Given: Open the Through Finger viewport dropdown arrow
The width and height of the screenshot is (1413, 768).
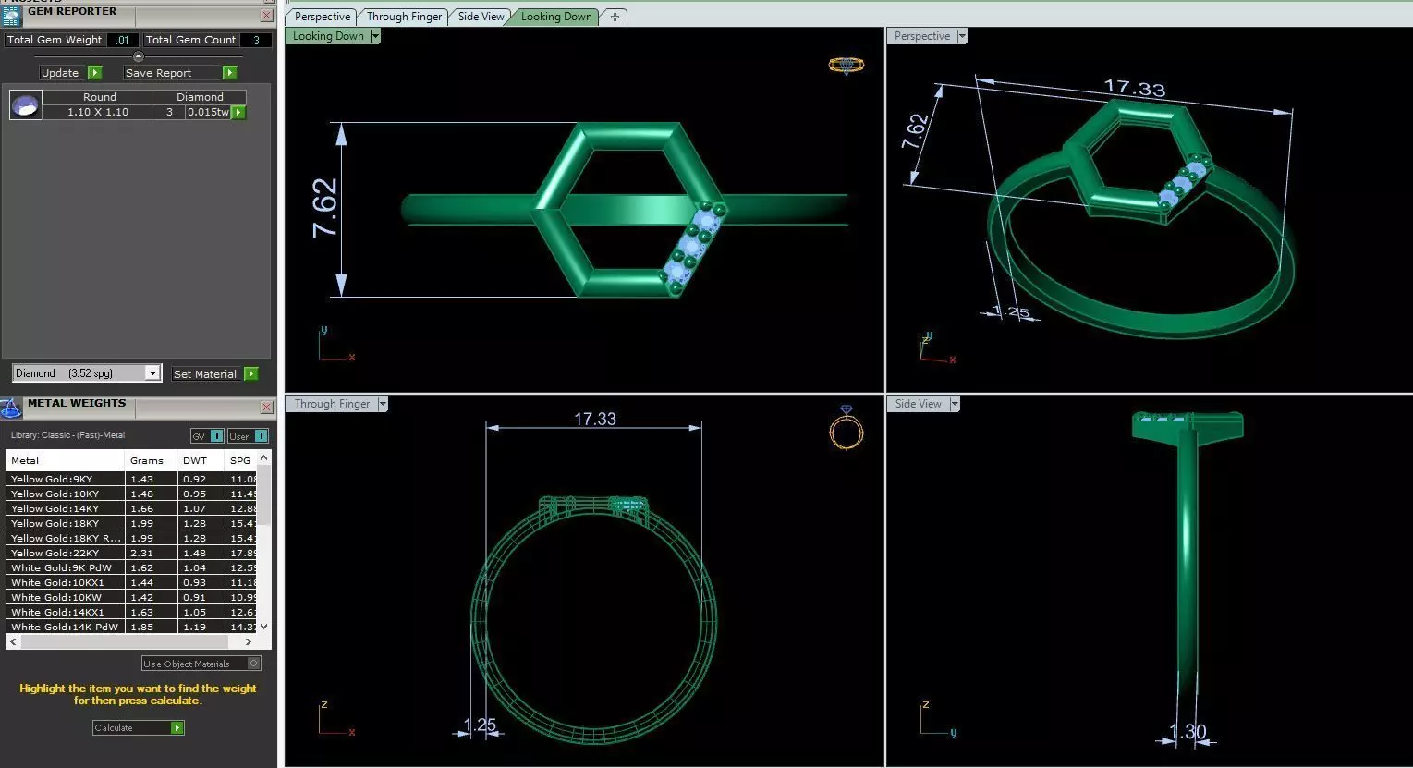Looking at the screenshot, I should (383, 404).
